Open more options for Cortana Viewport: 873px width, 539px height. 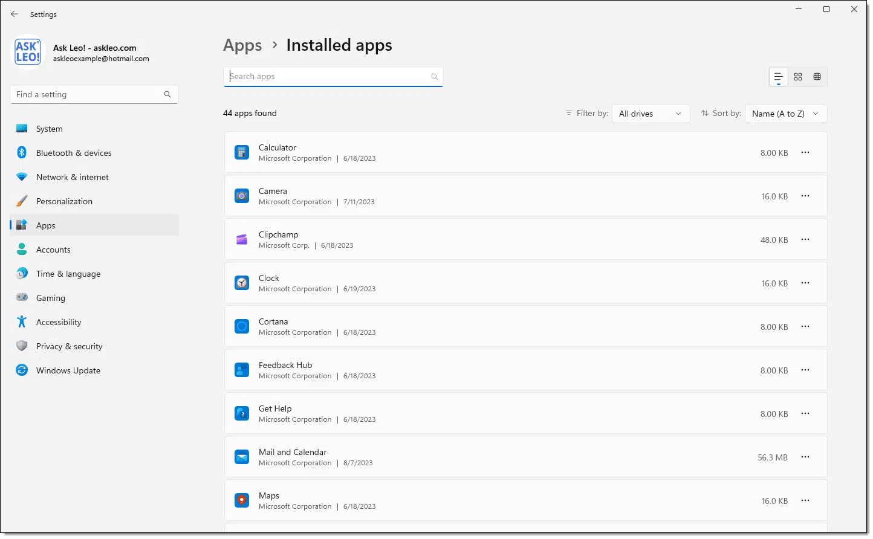805,326
